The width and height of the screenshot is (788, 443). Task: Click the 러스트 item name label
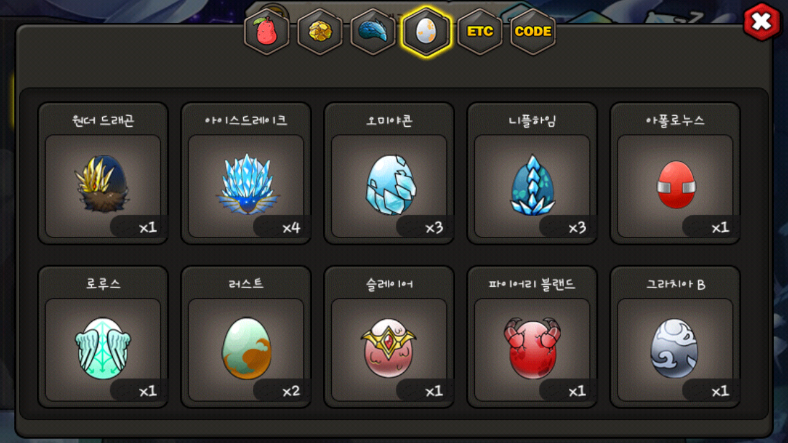click(246, 284)
